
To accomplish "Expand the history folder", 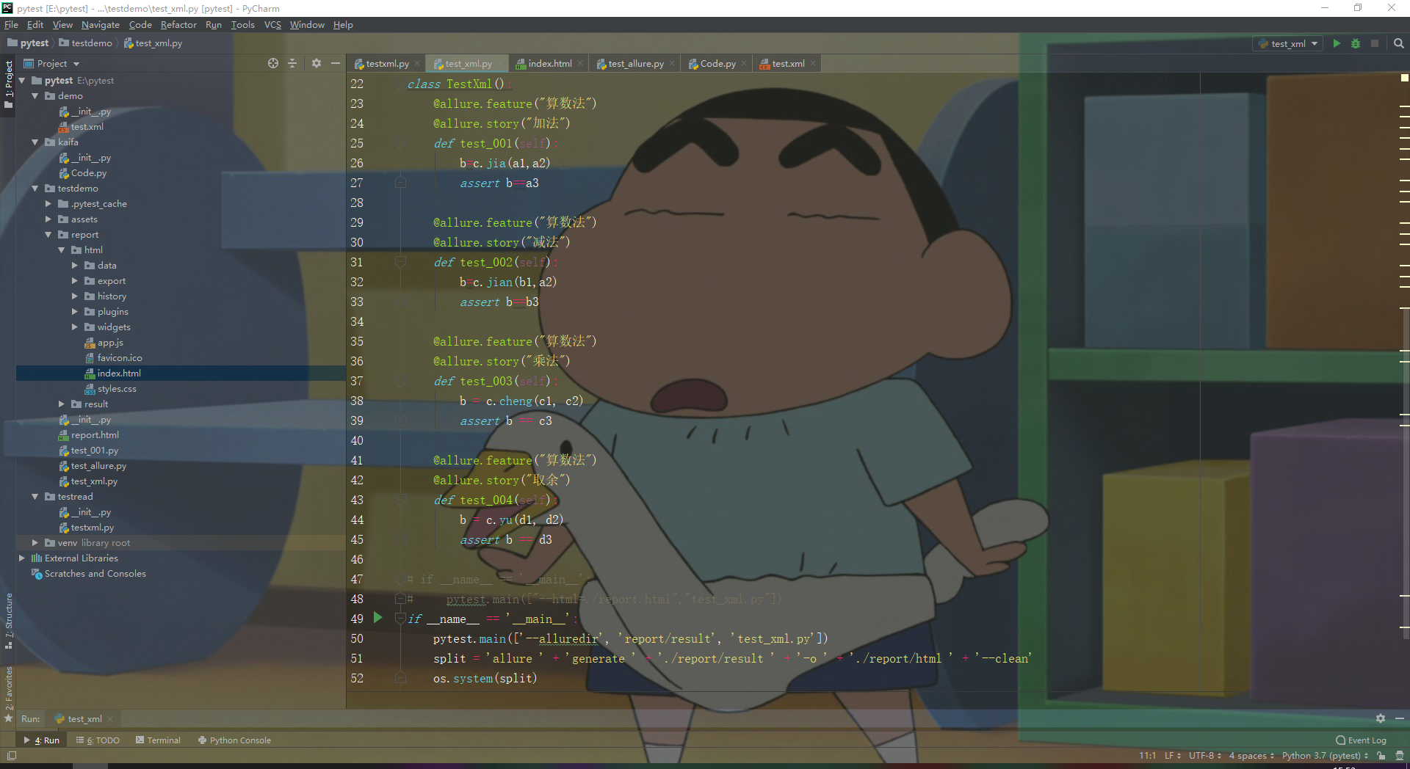I will tap(75, 296).
